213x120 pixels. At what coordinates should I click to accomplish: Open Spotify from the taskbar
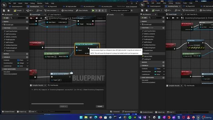(x=130, y=117)
